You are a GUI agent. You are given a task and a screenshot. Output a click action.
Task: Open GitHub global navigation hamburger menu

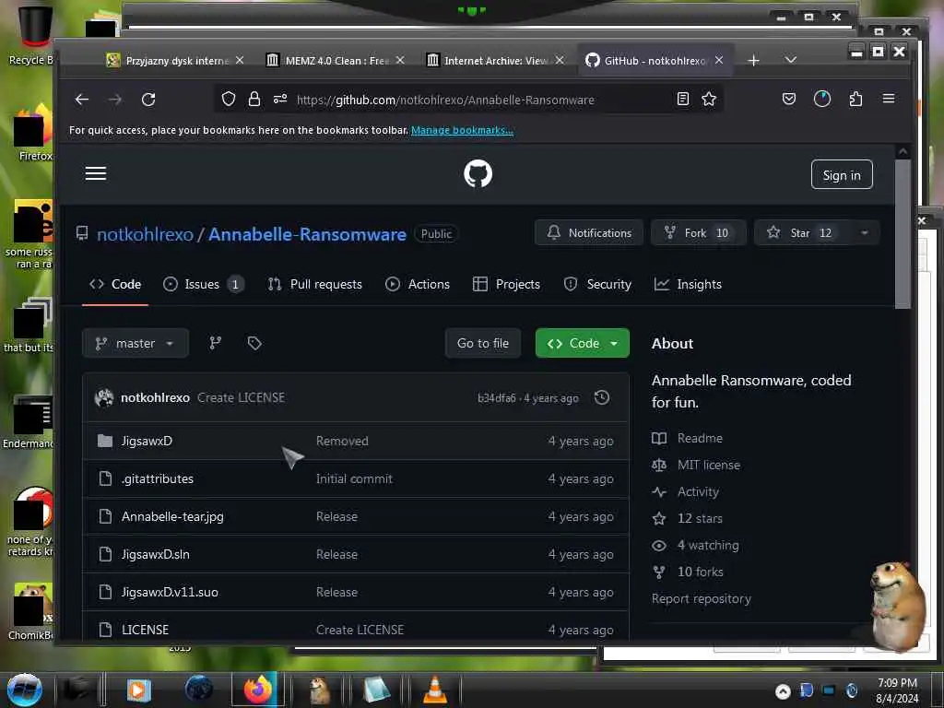pyautogui.click(x=96, y=173)
